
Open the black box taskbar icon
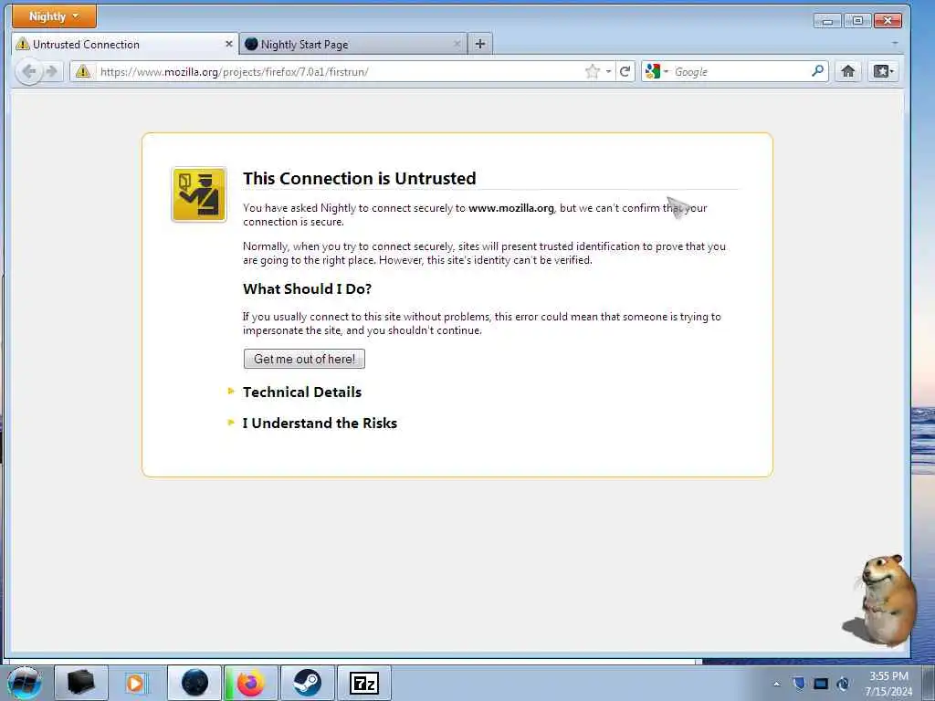click(x=81, y=683)
